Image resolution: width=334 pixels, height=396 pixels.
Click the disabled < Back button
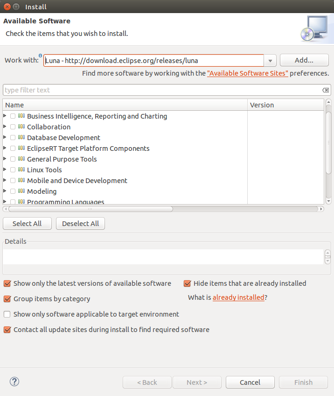tap(147, 382)
